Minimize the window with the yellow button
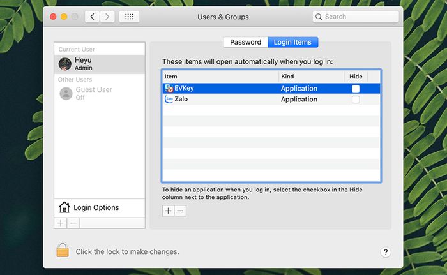447x275 pixels. pyautogui.click(x=64, y=17)
